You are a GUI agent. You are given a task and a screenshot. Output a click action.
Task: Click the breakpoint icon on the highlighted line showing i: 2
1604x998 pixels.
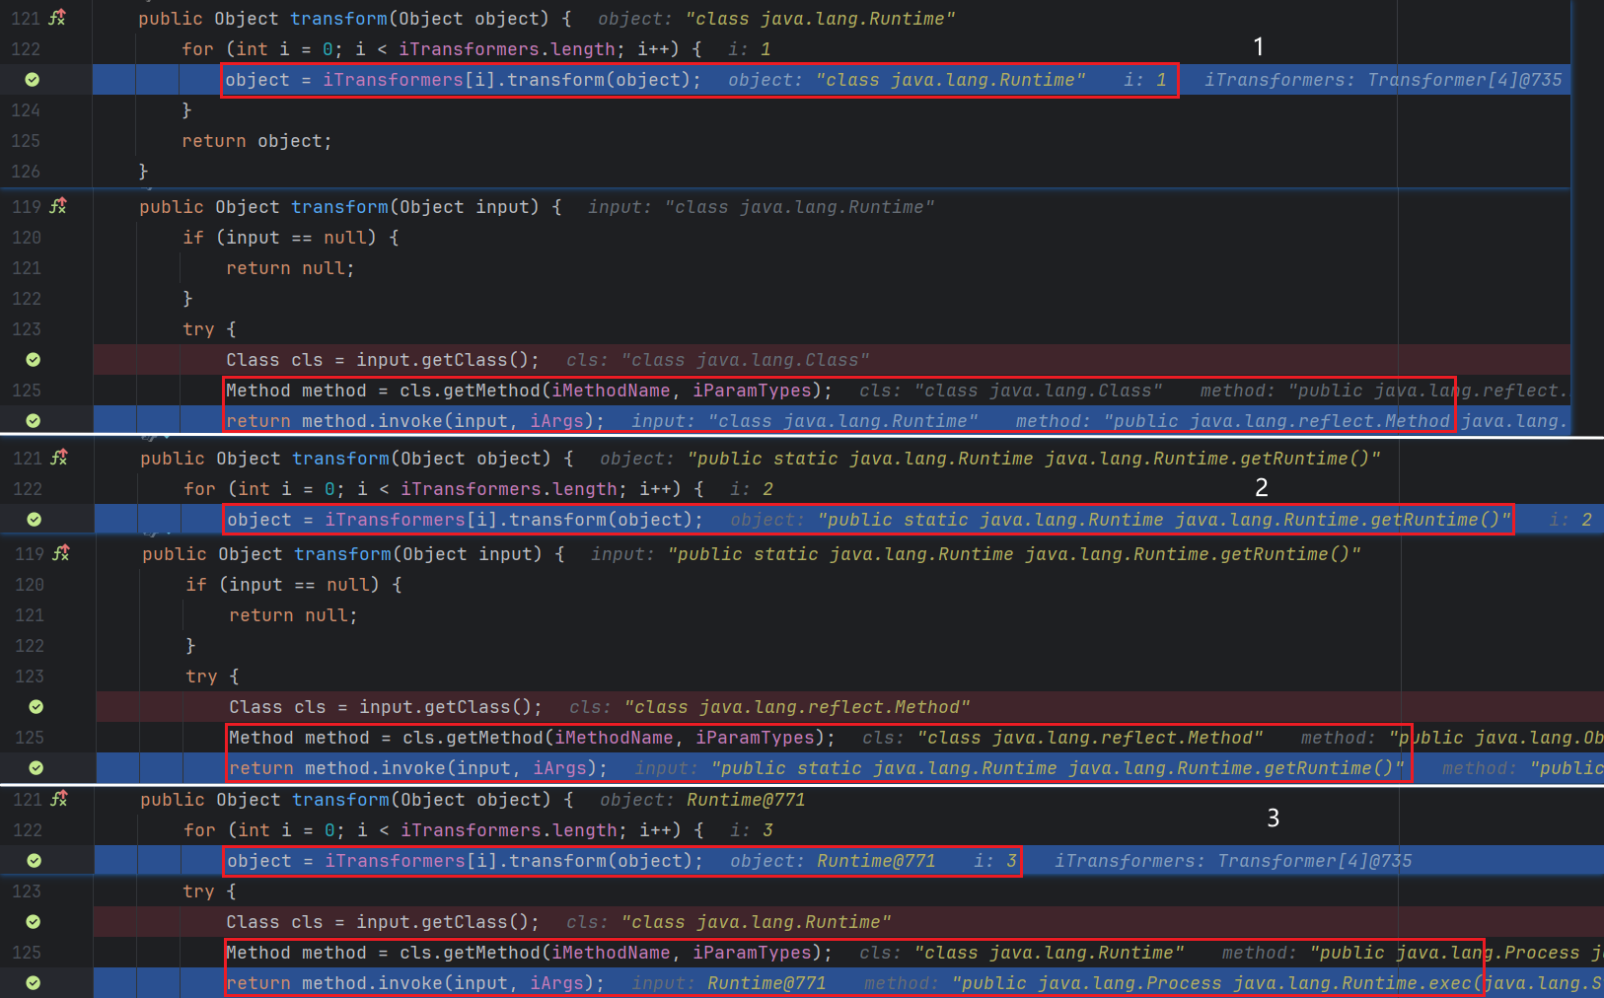(x=35, y=520)
